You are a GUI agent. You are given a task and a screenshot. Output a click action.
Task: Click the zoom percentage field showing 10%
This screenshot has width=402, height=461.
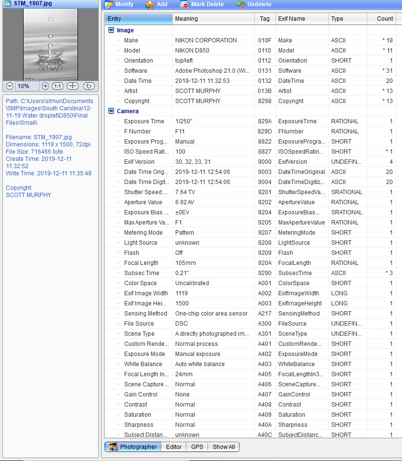point(27,86)
